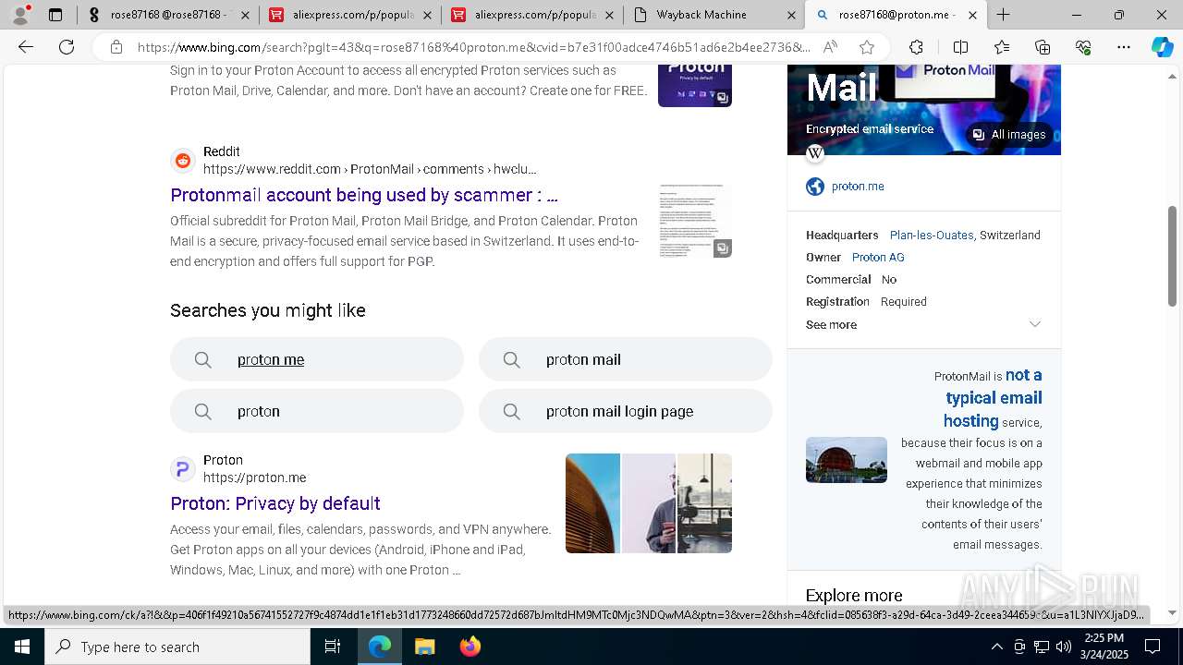Click 'not a typical email hosting' link
Viewport: 1183px width, 665px height.
click(x=993, y=398)
